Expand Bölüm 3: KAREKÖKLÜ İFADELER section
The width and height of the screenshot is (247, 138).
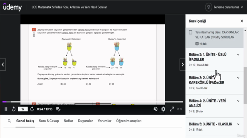click(215, 83)
